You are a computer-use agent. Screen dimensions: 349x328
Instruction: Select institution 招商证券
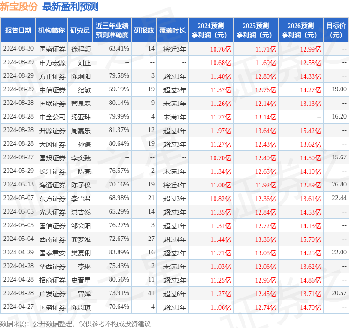(52, 280)
